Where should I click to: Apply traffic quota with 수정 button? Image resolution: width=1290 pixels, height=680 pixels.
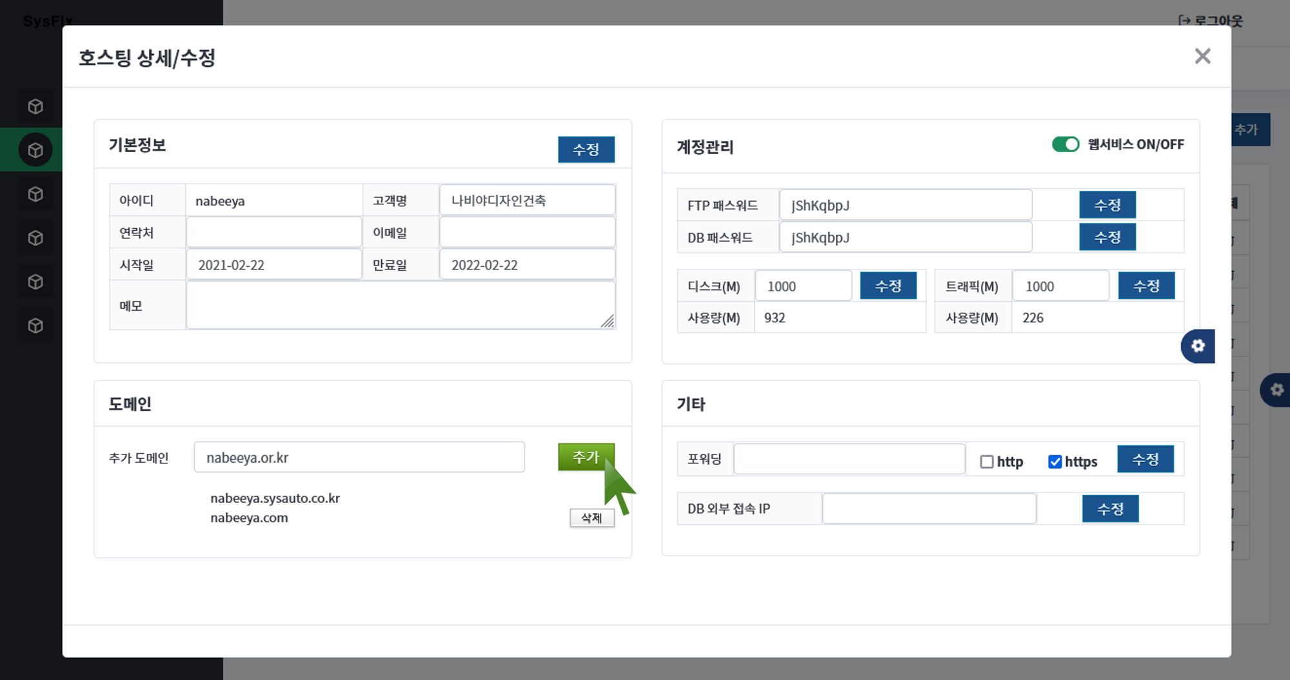pyautogui.click(x=1146, y=286)
